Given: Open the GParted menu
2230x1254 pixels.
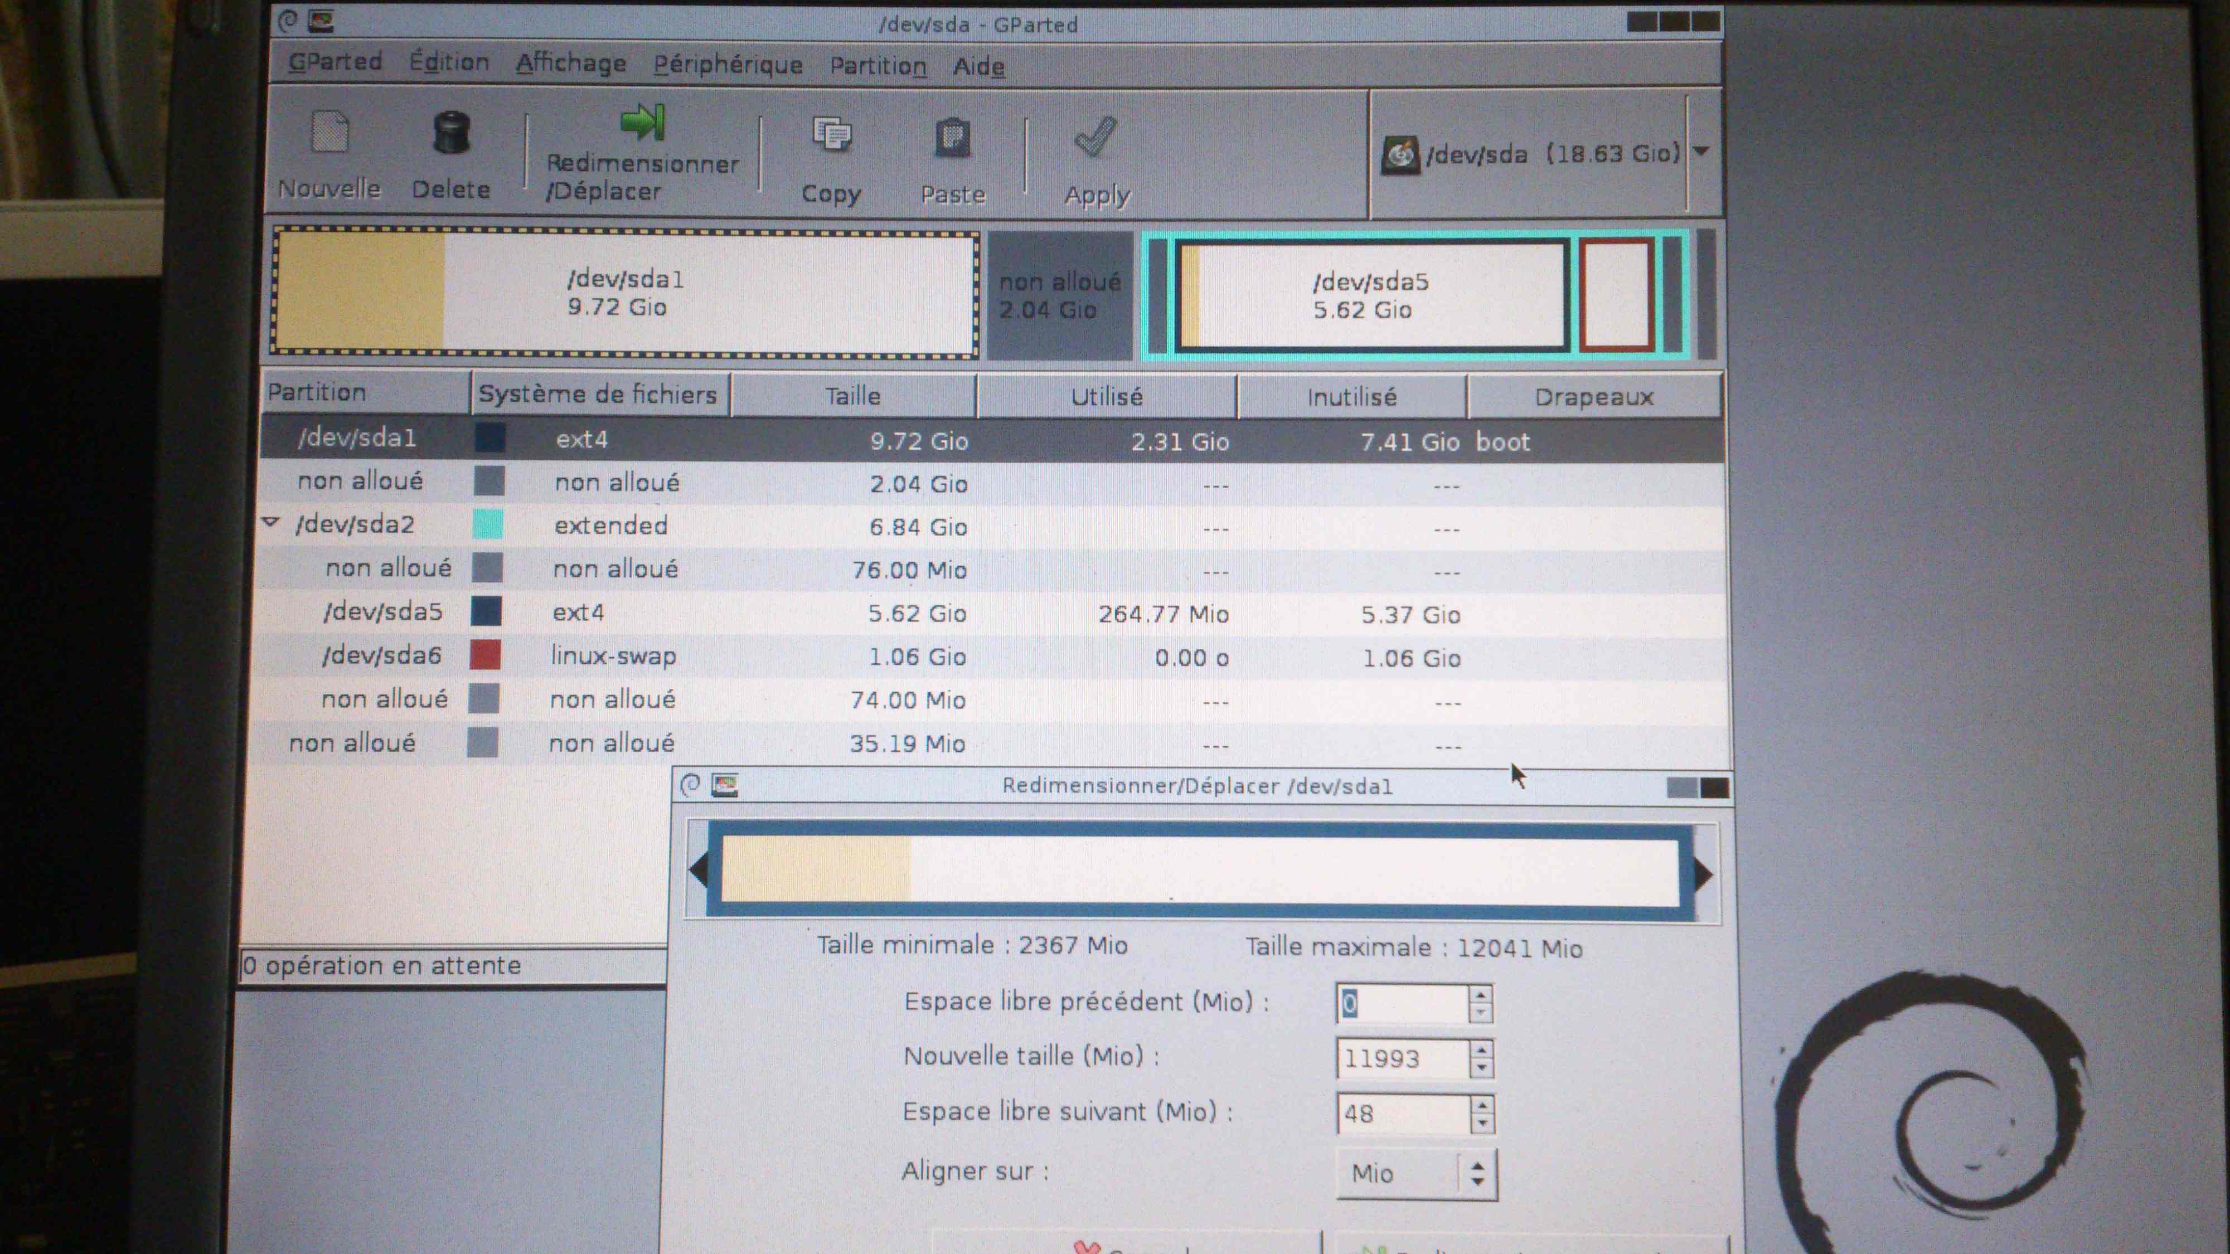Looking at the screenshot, I should 335,62.
